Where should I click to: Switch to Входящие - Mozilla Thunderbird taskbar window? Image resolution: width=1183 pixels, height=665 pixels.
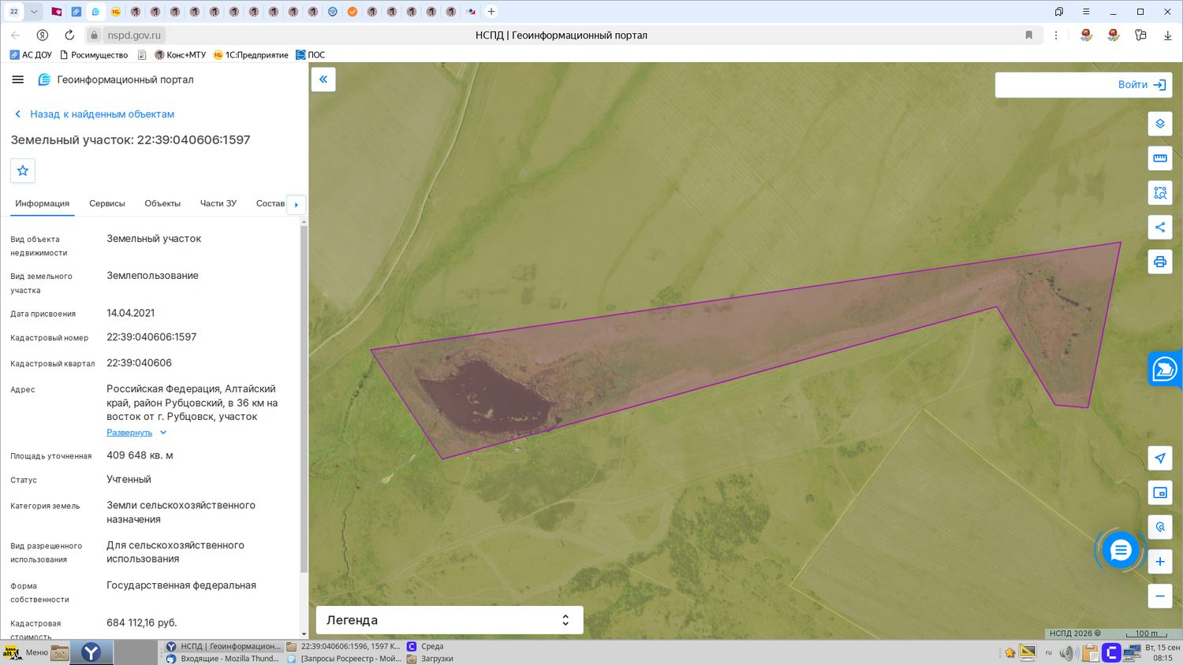pyautogui.click(x=223, y=659)
